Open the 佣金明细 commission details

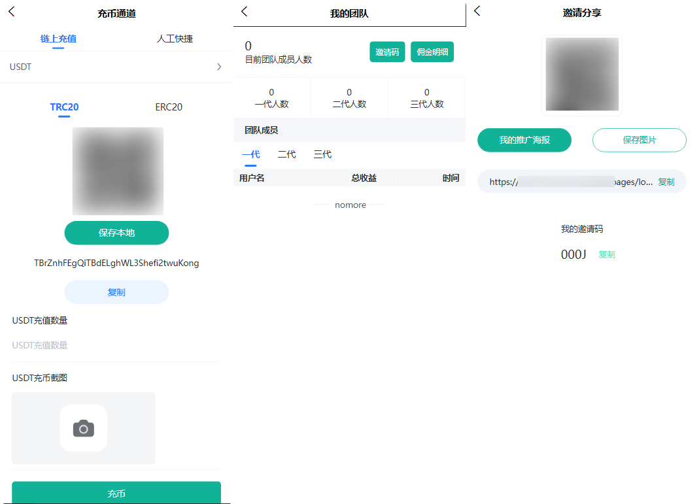(432, 52)
